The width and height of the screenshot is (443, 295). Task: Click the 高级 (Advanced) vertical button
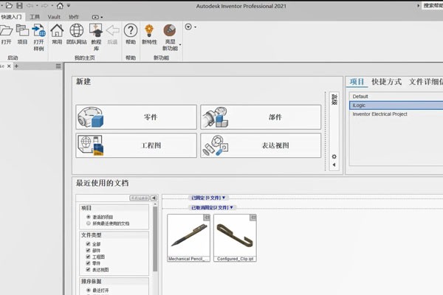(x=334, y=100)
